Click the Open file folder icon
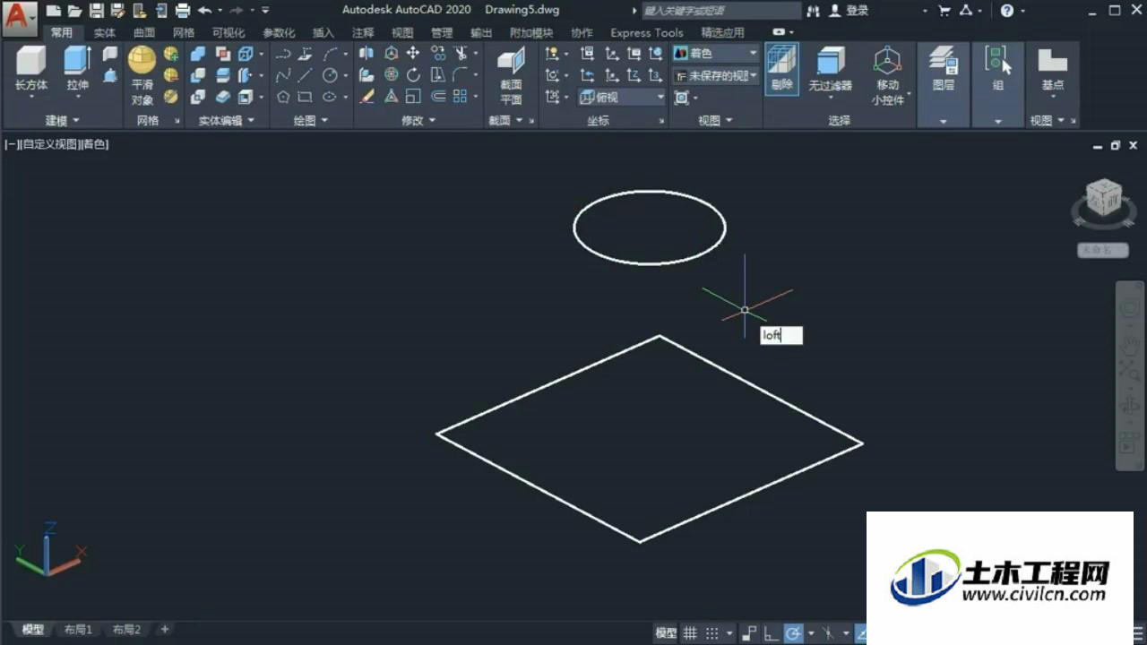1147x645 pixels. [74, 11]
